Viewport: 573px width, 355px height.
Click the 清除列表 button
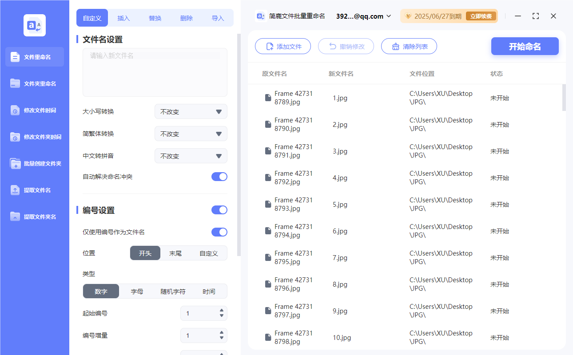(x=409, y=46)
